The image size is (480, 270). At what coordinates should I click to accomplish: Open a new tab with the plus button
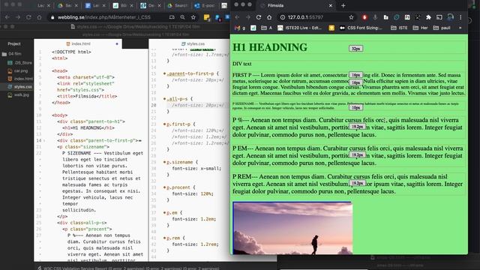tap(343, 5)
